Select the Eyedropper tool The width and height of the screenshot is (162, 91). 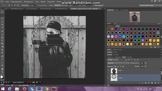point(2,28)
